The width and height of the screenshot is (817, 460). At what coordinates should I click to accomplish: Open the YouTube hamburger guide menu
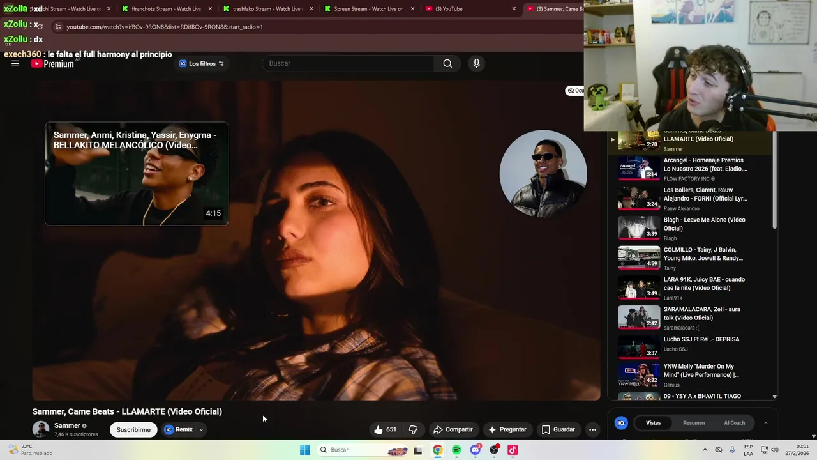pos(15,63)
